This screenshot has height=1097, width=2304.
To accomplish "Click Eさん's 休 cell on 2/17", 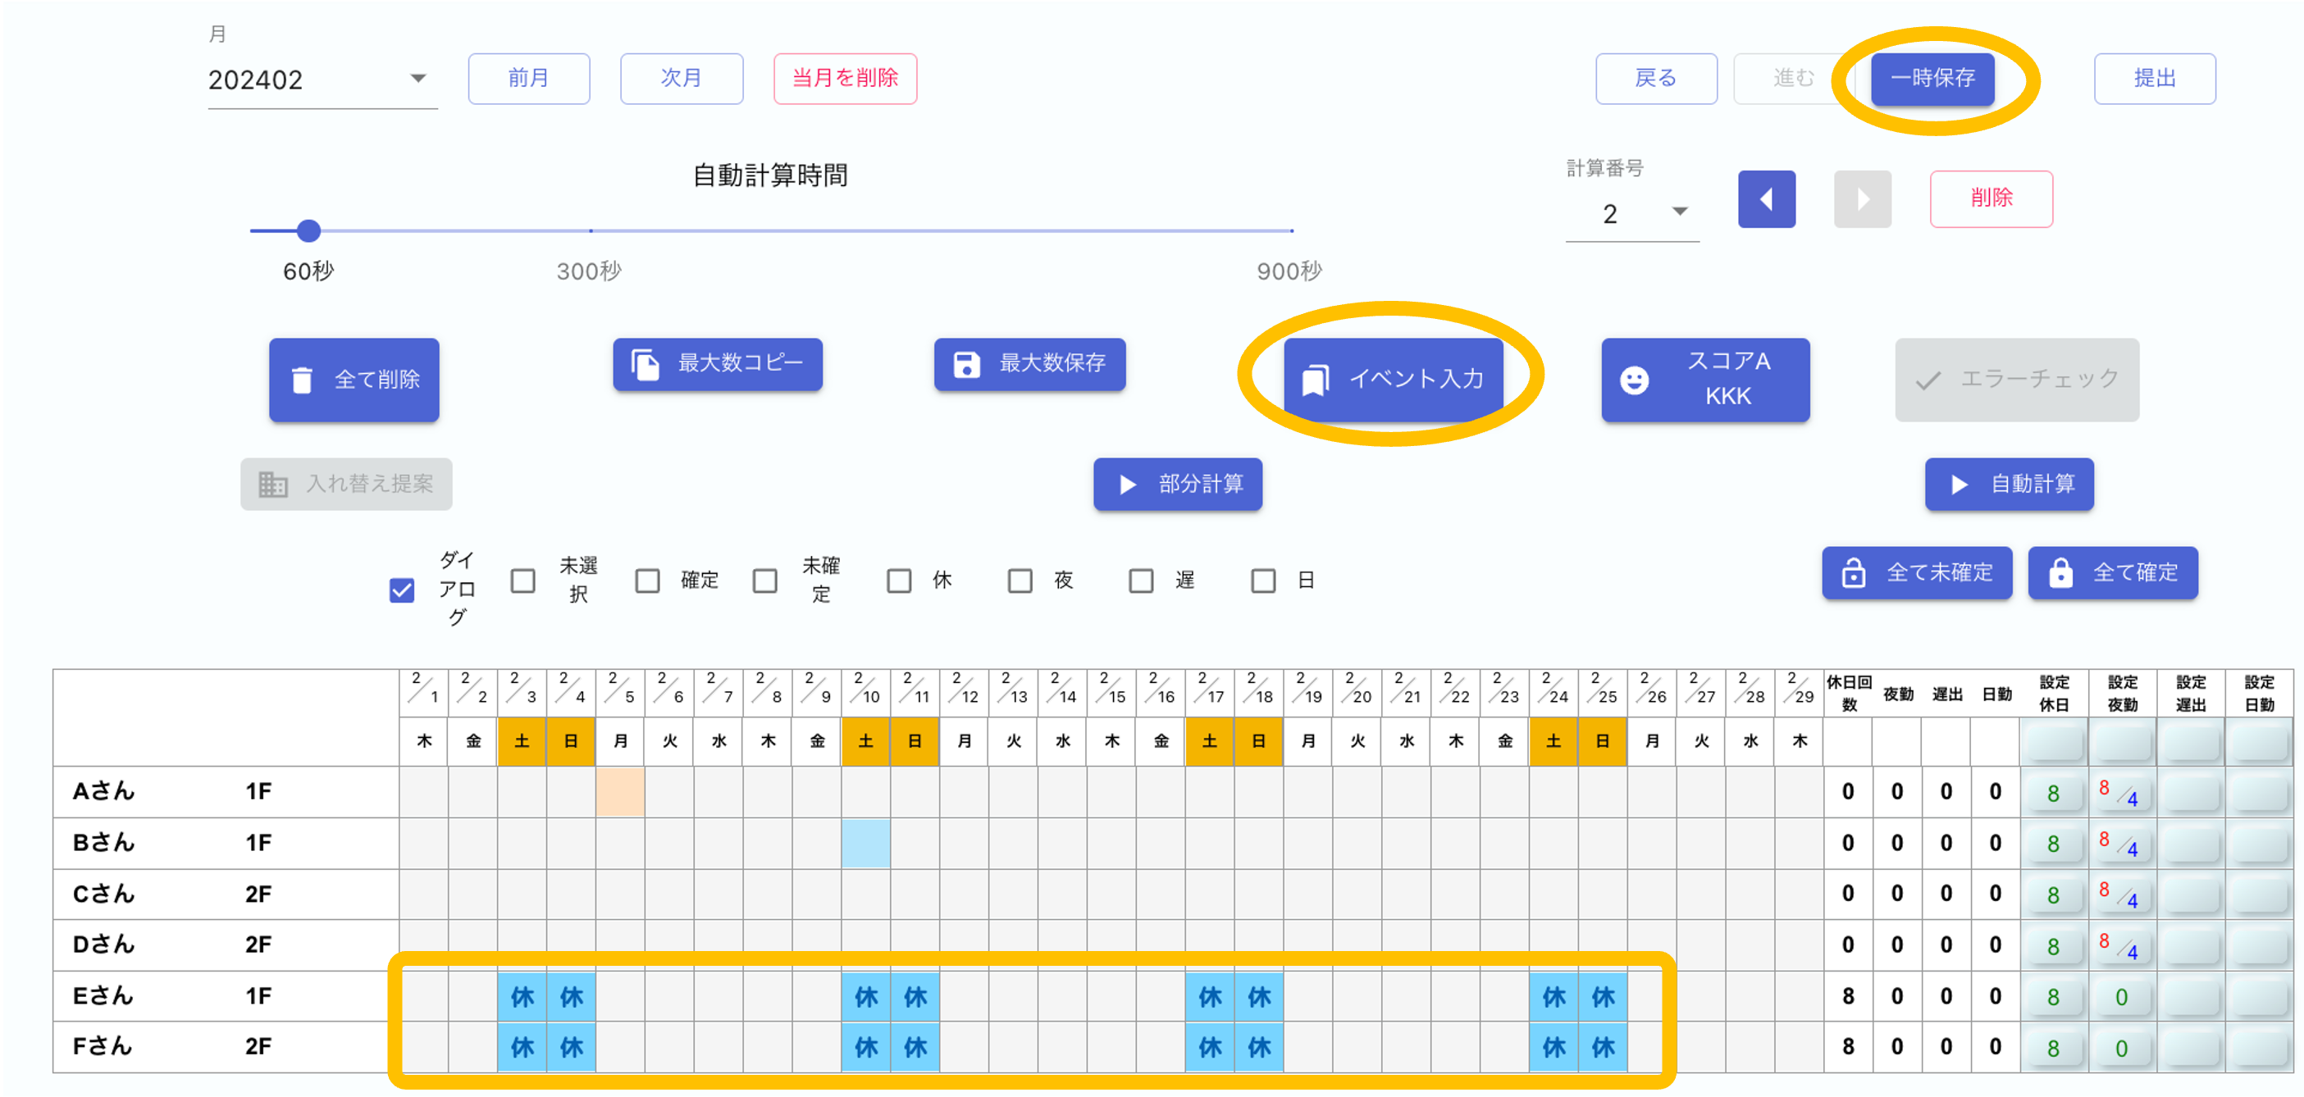I will tap(1210, 997).
